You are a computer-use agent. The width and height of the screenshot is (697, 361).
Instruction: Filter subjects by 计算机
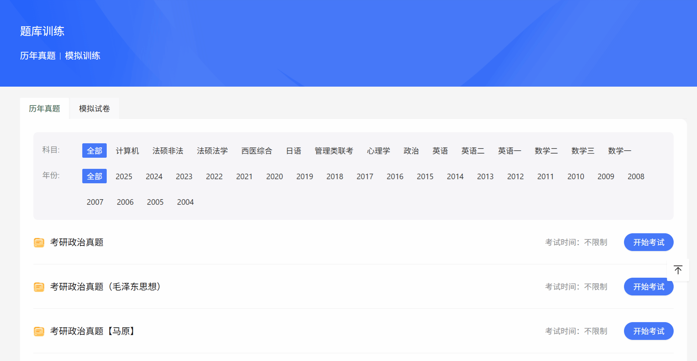127,151
